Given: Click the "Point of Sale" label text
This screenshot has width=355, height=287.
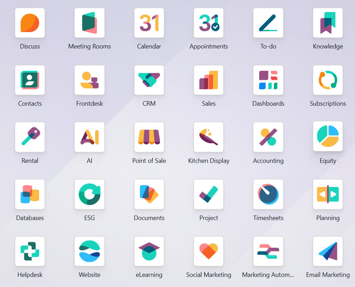Looking at the screenshot, I should pyautogui.click(x=149, y=160).
